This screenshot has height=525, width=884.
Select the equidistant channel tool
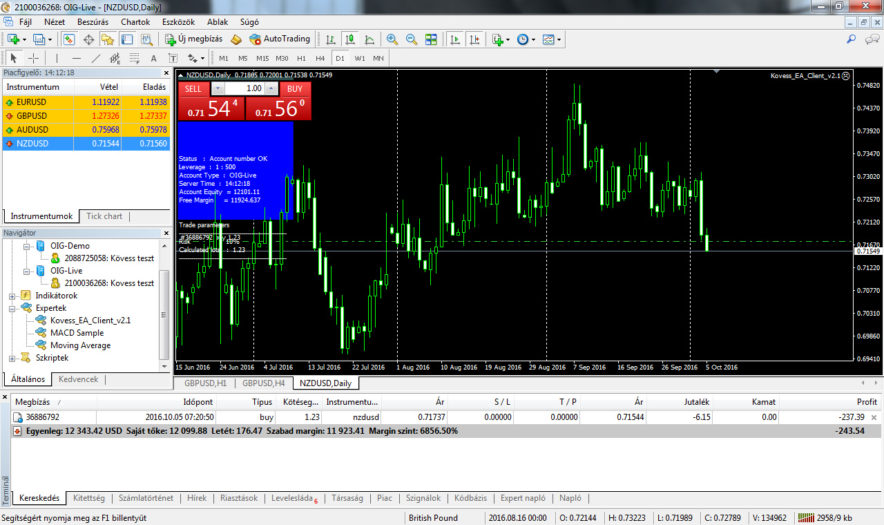click(115, 58)
